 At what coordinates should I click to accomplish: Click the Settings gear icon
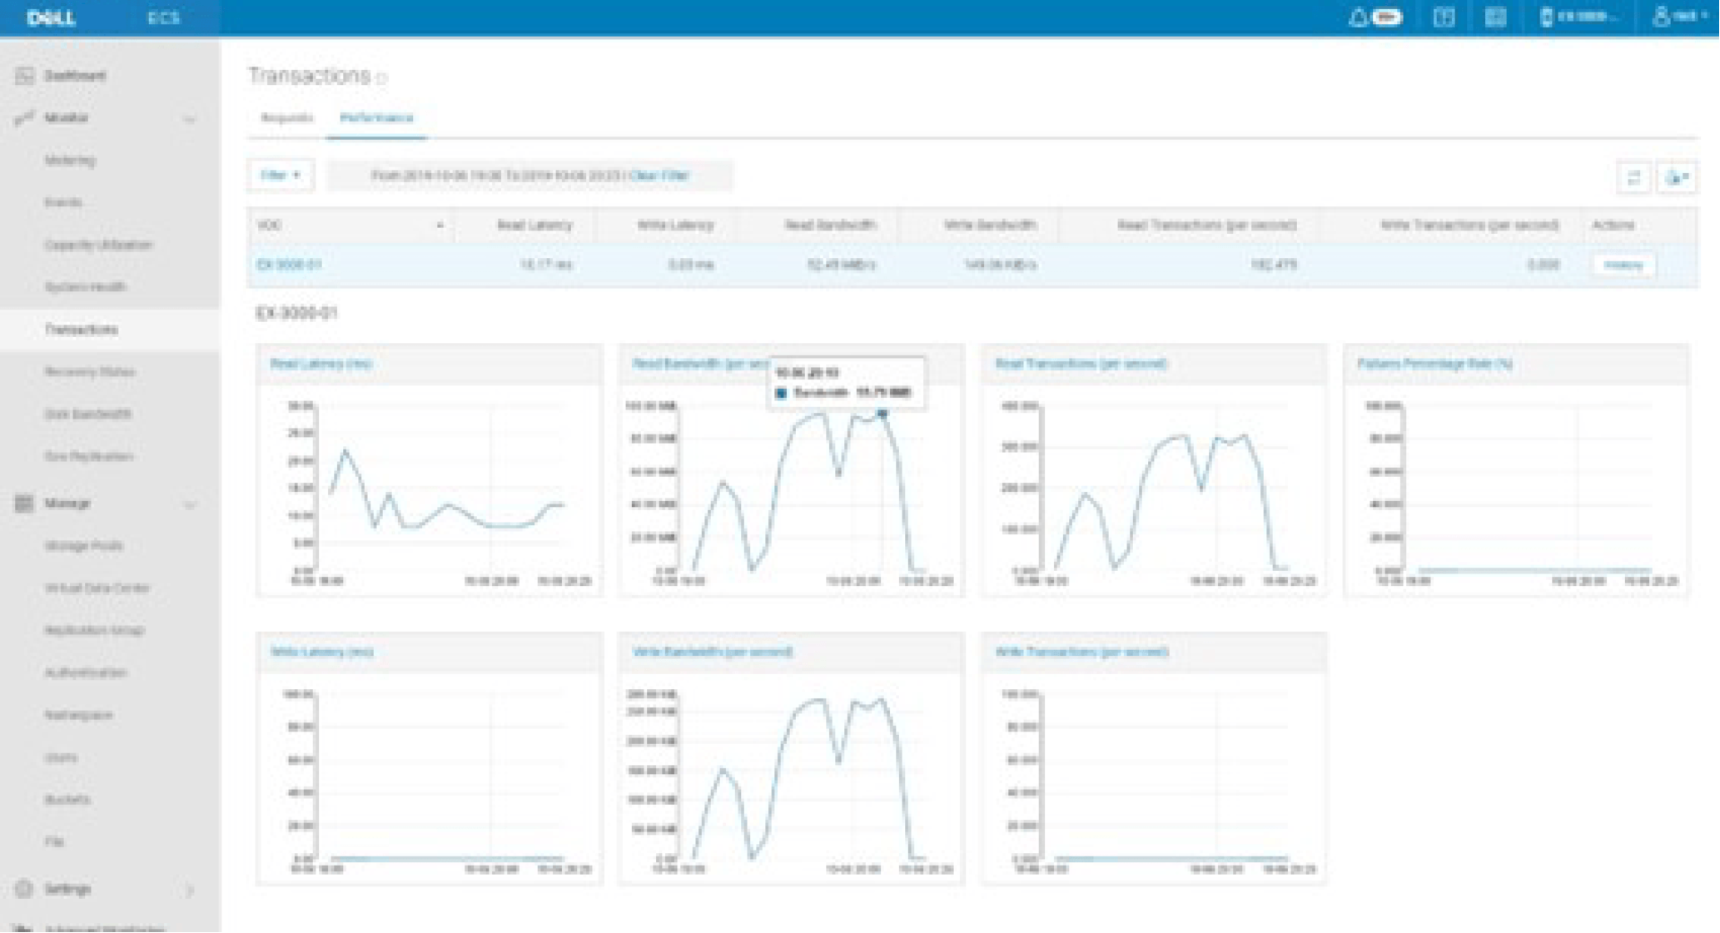click(x=23, y=889)
